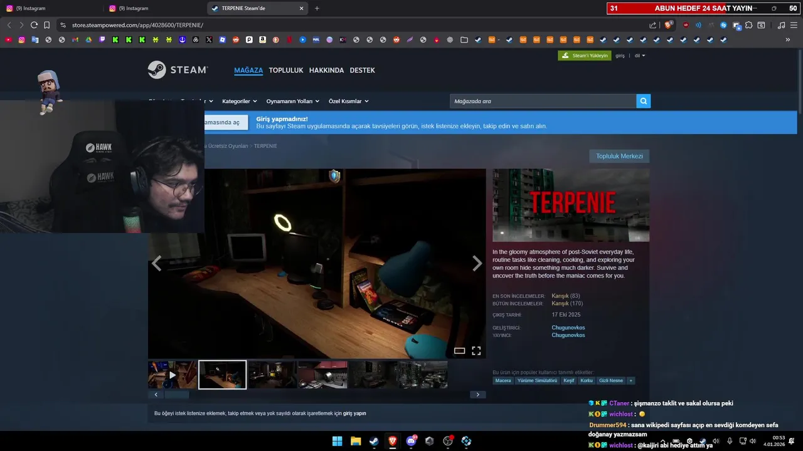
Task: Open the X (Twitter) bookmark icon
Action: pyautogui.click(x=209, y=39)
